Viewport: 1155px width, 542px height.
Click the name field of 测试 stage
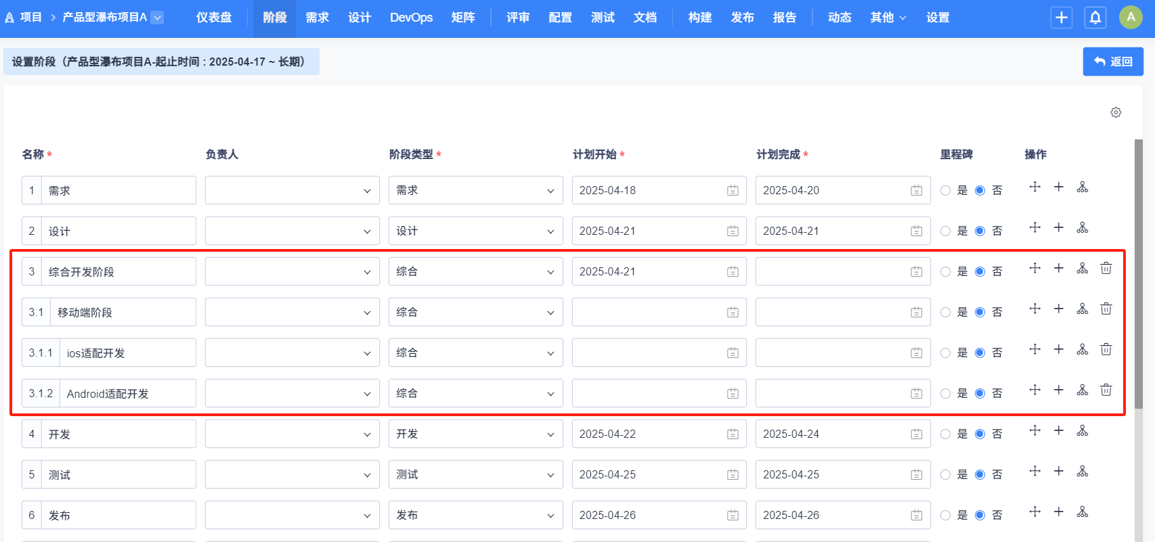pos(118,475)
